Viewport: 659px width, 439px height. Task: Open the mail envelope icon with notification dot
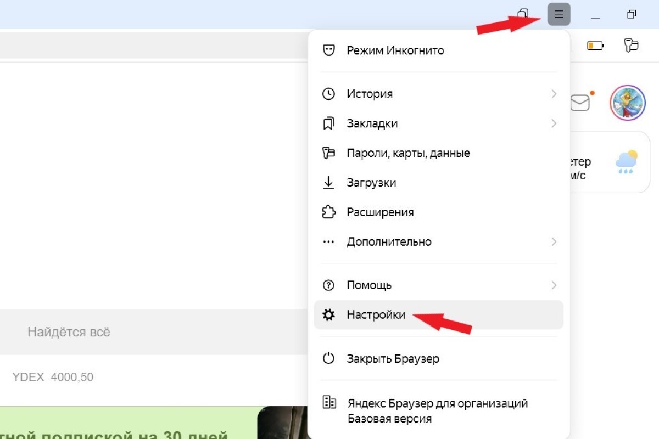581,102
